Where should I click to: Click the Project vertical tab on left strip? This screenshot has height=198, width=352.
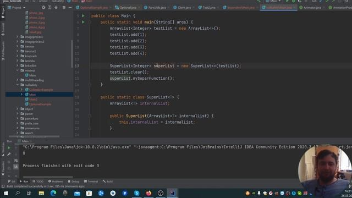pyautogui.click(x=3, y=12)
